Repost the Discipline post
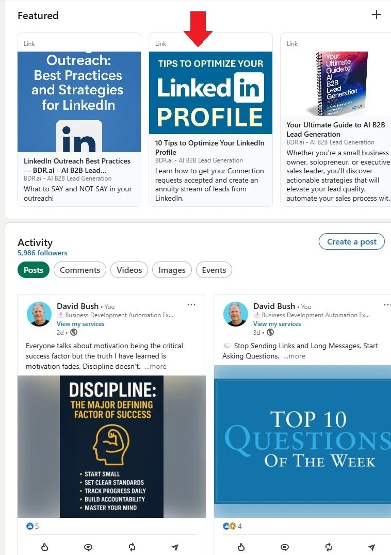 pos(132,547)
